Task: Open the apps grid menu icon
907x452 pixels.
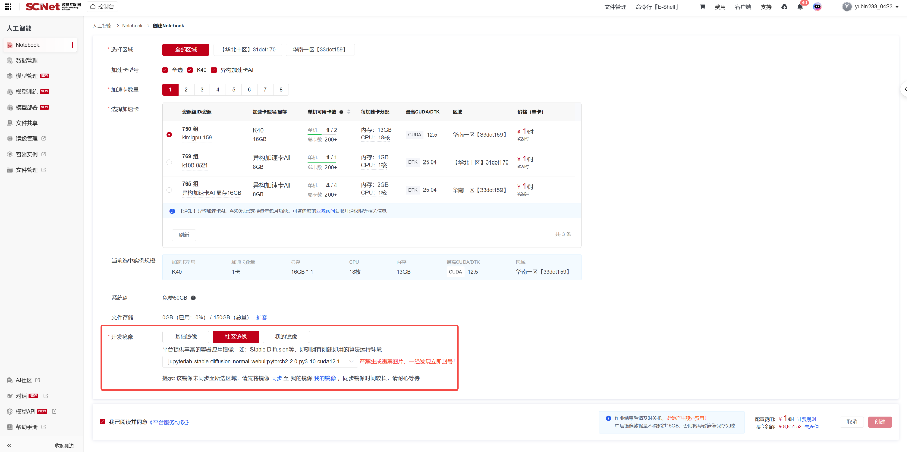Action: (8, 7)
